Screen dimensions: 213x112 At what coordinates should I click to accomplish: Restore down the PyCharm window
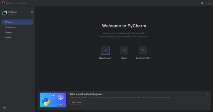202,3
